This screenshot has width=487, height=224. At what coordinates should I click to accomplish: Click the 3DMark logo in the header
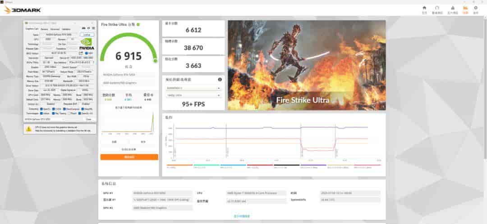(23, 10)
